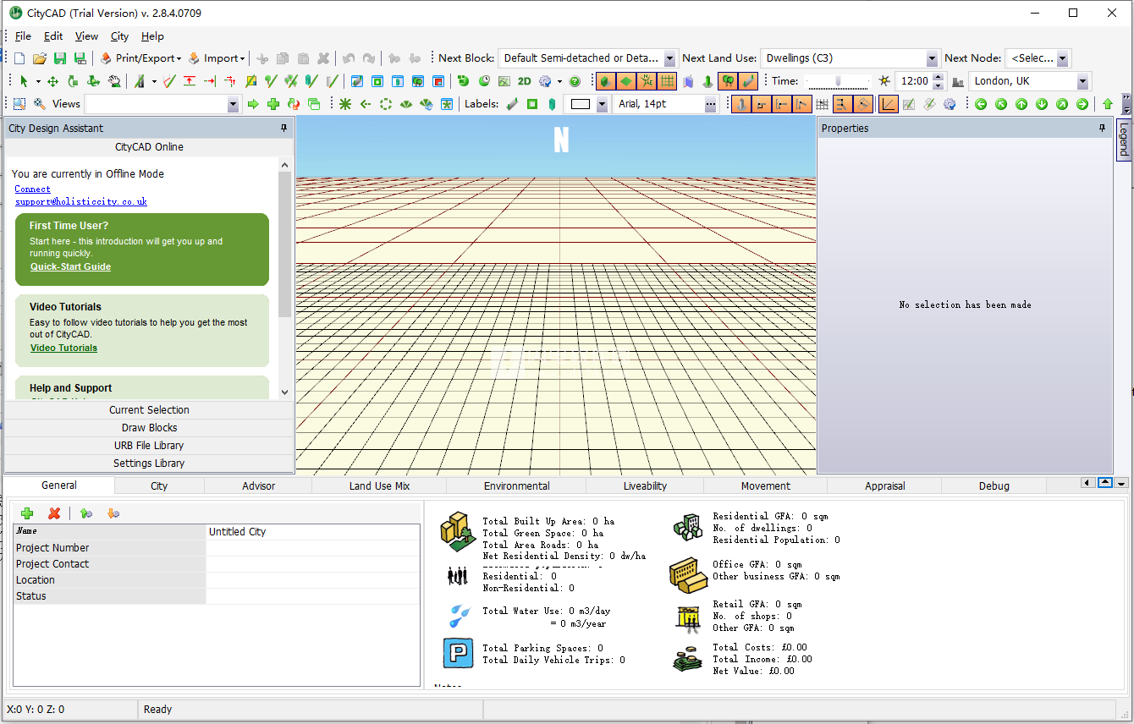Open pointer tool dropdown arrow
Viewport: 1134px width, 724px height.
(x=38, y=81)
